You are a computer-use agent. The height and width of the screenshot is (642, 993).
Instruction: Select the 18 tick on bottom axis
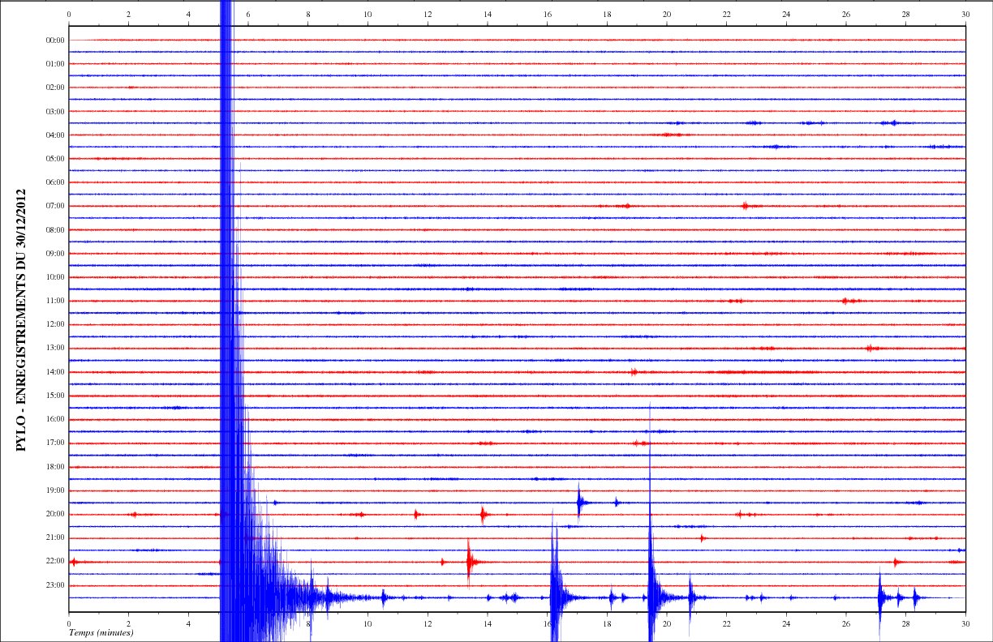click(607, 623)
